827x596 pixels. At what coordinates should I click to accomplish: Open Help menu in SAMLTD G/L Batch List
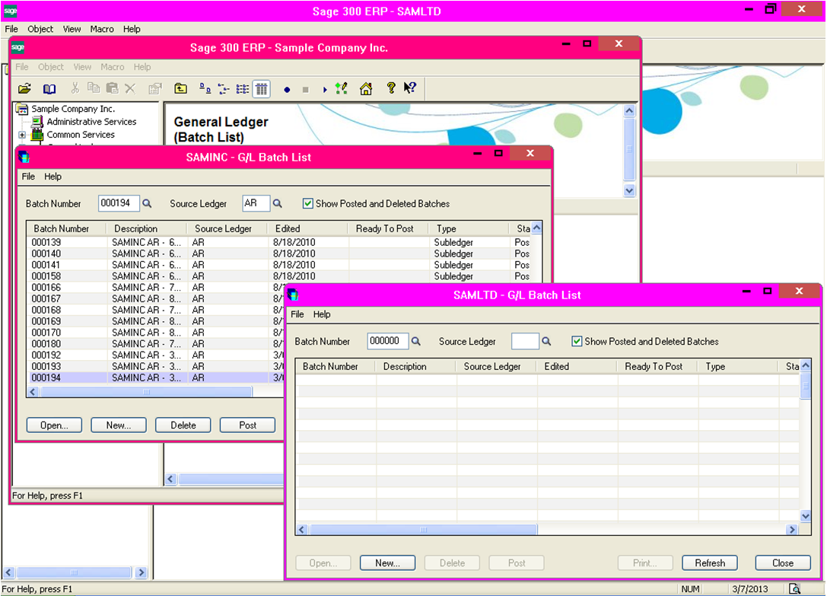pos(322,314)
